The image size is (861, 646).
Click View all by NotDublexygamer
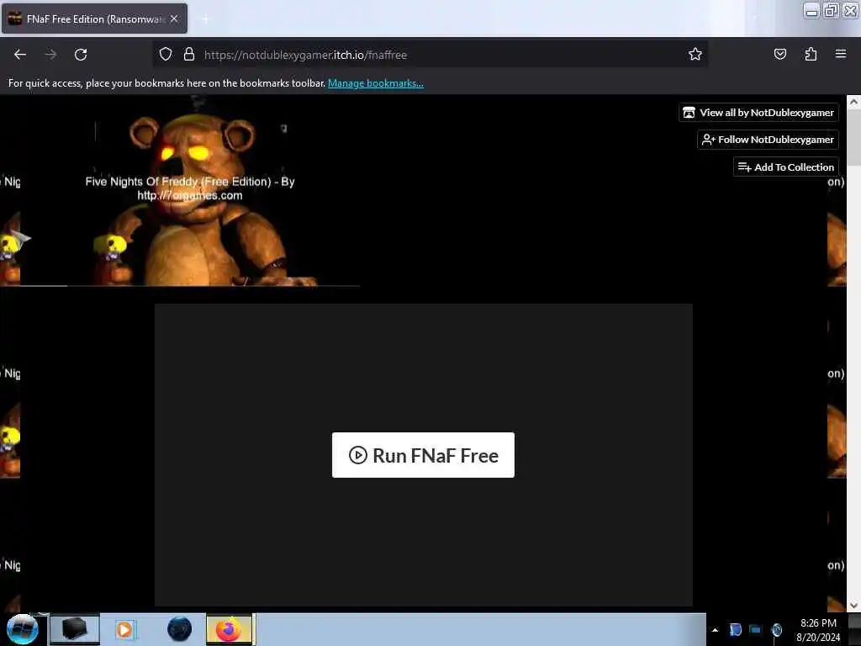tap(759, 113)
